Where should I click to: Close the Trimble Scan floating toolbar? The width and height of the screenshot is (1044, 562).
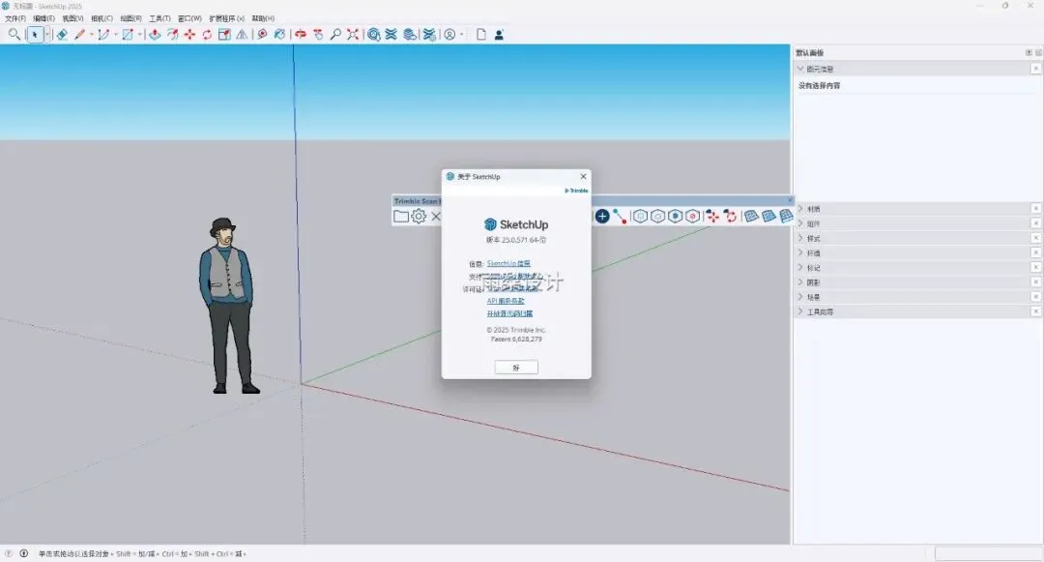[790, 200]
